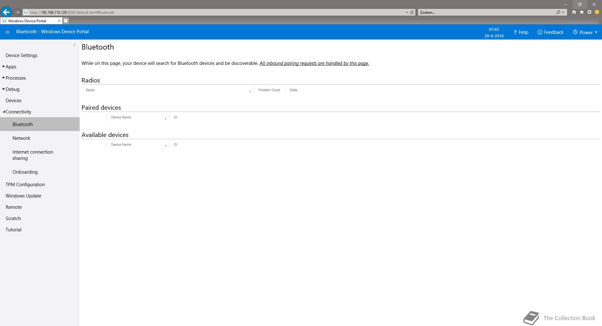Image resolution: width=602 pixels, height=326 pixels.
Task: Open browser settings gear icon
Action: tap(589, 12)
